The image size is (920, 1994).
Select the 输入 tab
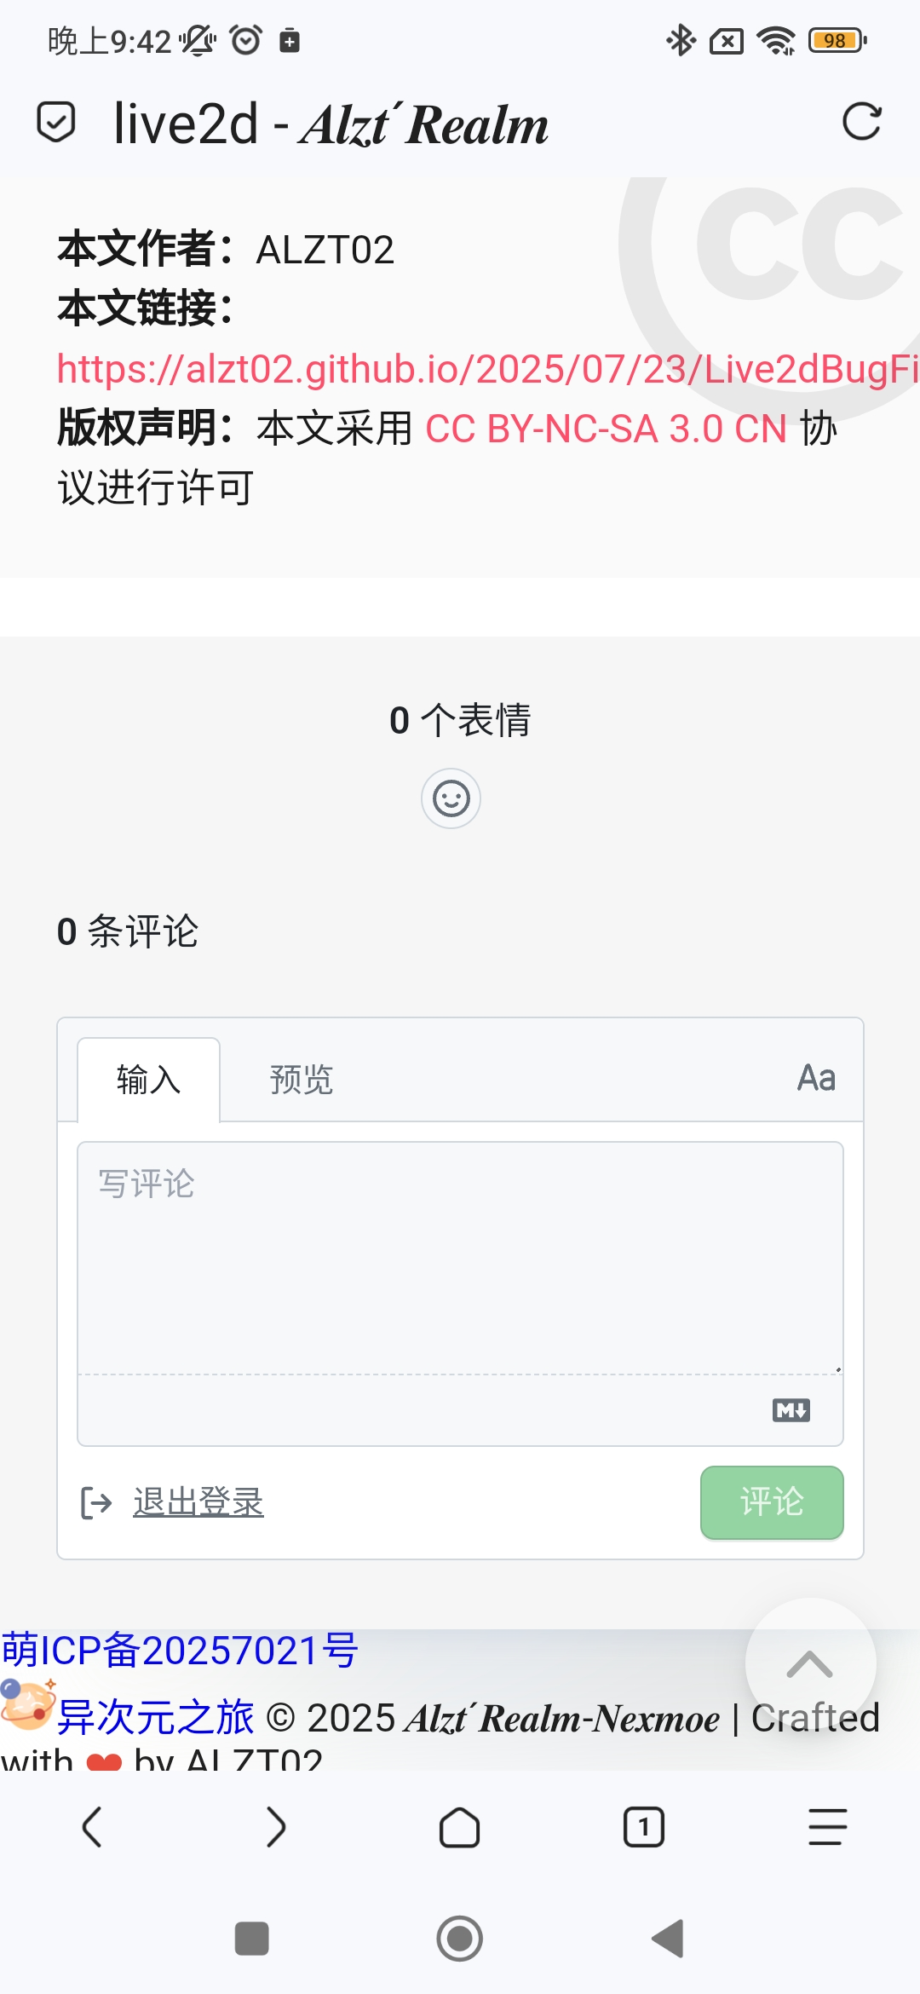148,1080
